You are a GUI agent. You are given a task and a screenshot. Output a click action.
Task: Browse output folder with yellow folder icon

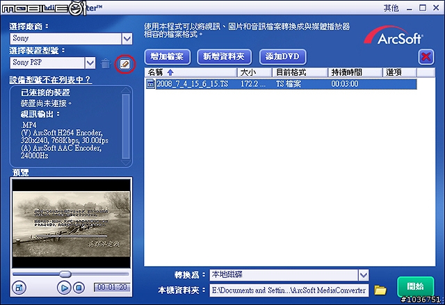[380, 290]
